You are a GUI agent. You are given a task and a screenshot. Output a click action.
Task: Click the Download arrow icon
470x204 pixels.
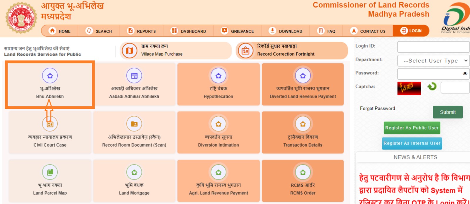[x=272, y=31]
